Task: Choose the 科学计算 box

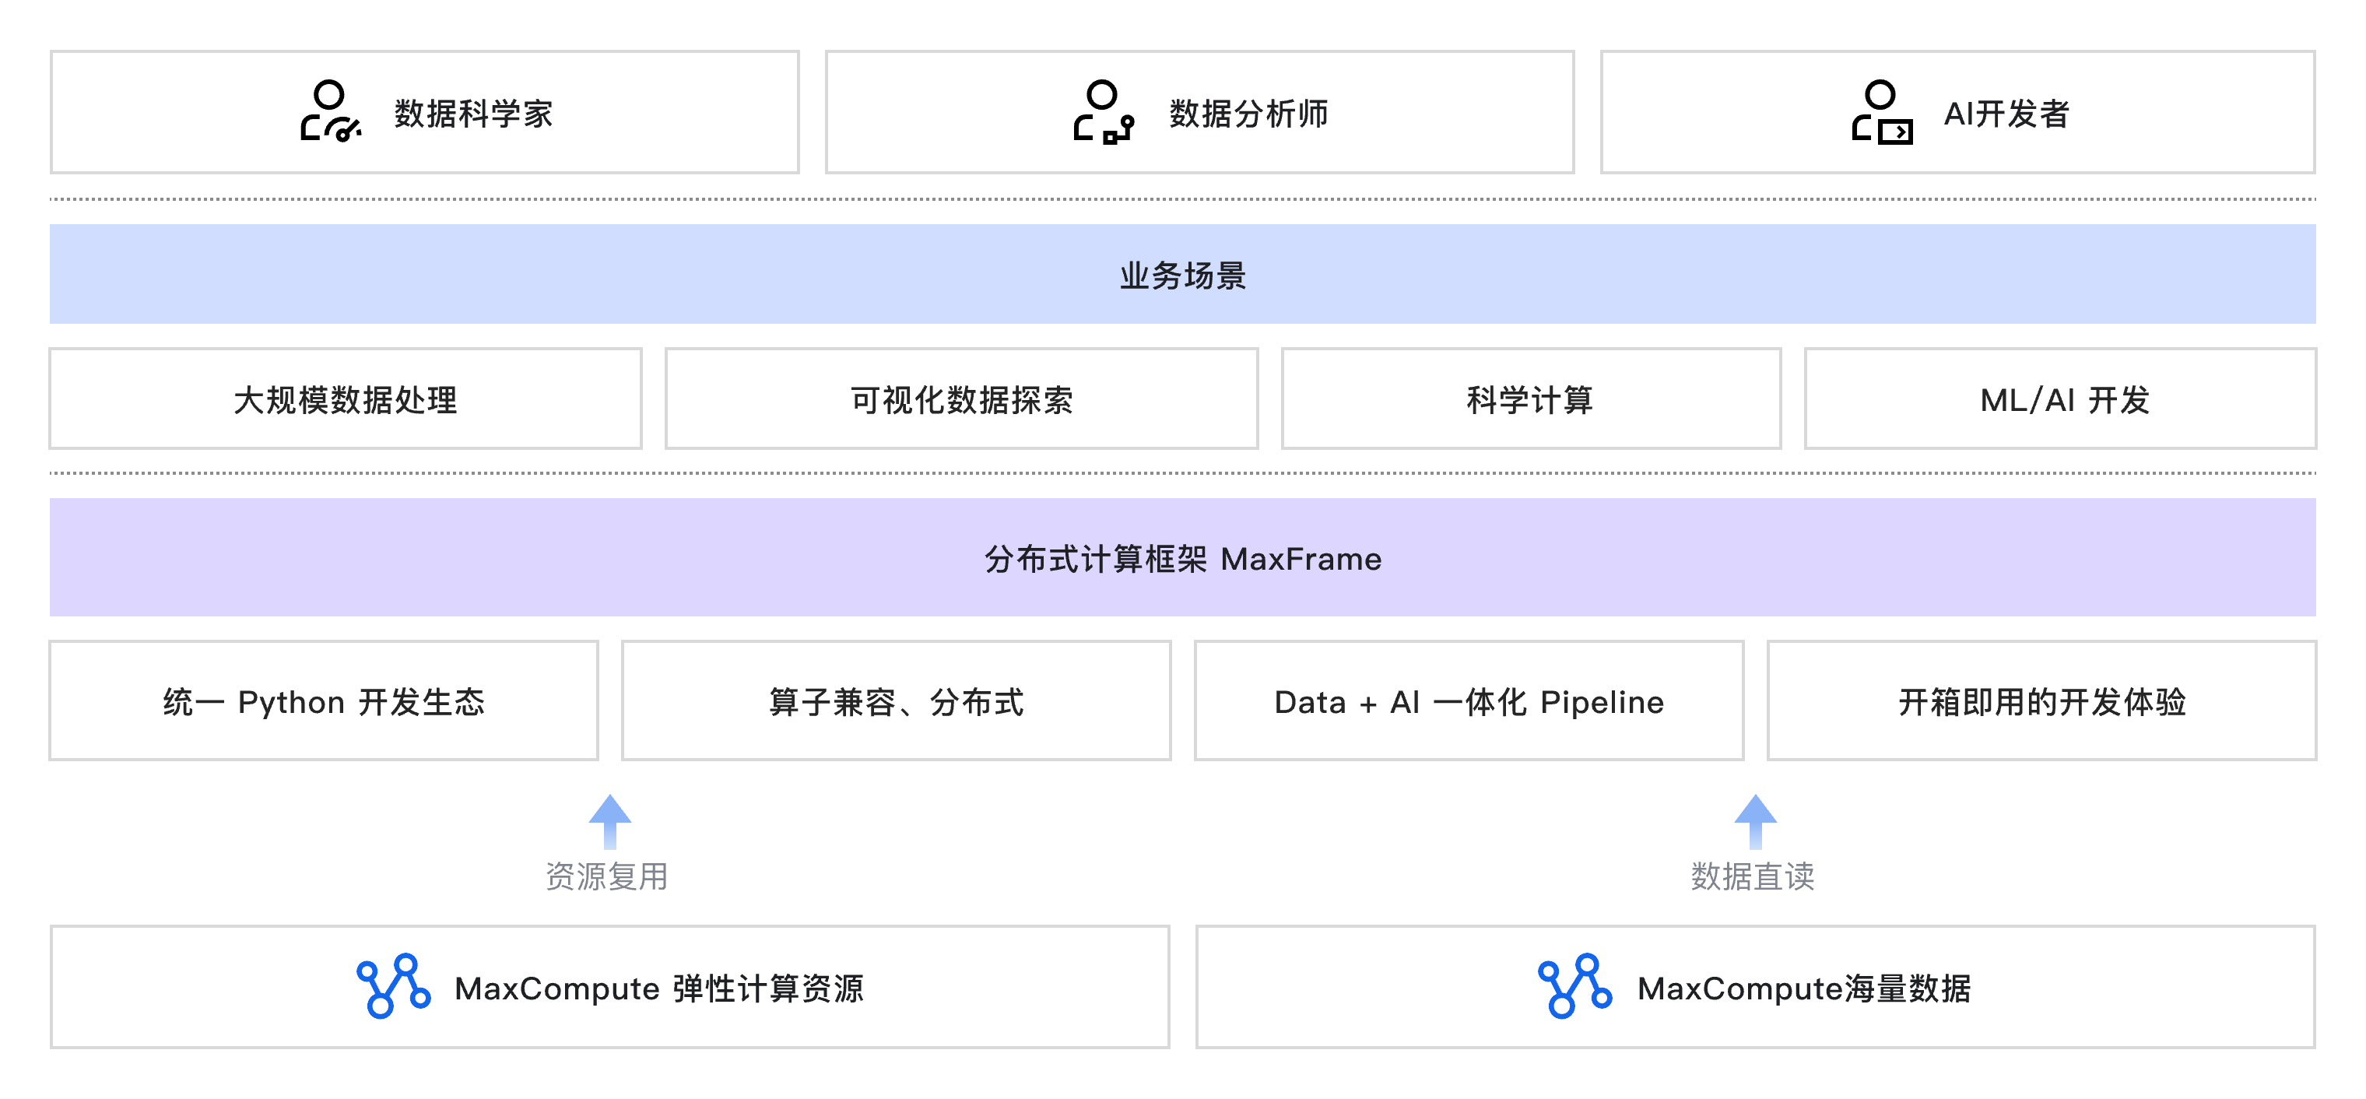Action: point(1531,399)
